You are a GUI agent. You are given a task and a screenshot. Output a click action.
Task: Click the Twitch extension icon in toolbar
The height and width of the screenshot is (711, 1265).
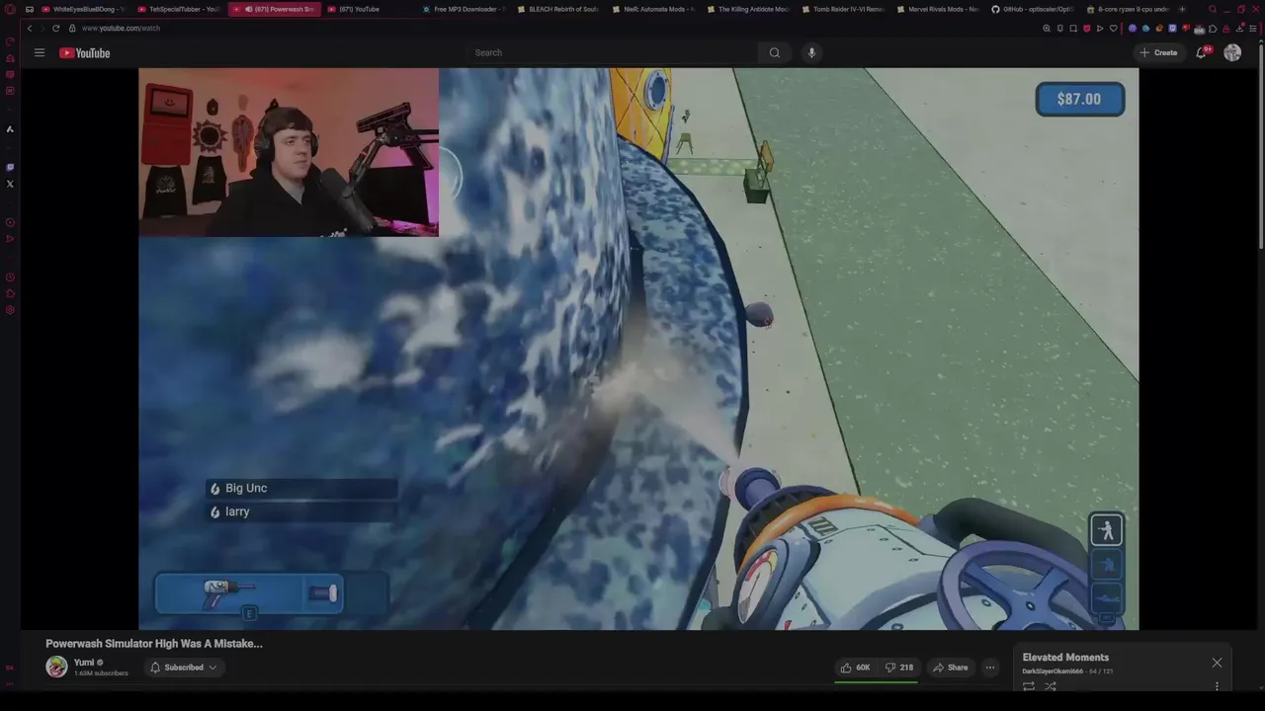click(x=1172, y=29)
